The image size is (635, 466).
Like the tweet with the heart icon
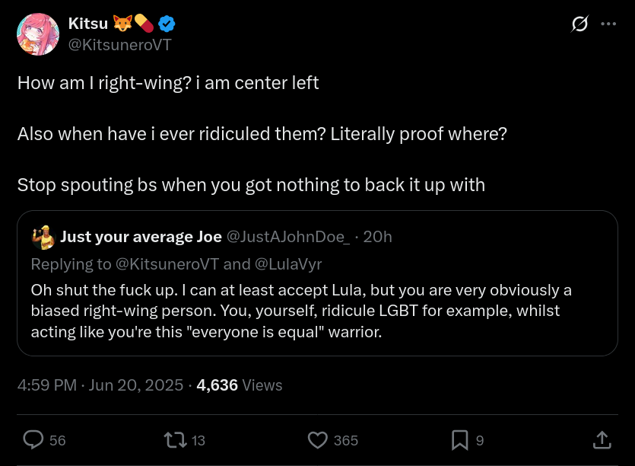click(317, 439)
